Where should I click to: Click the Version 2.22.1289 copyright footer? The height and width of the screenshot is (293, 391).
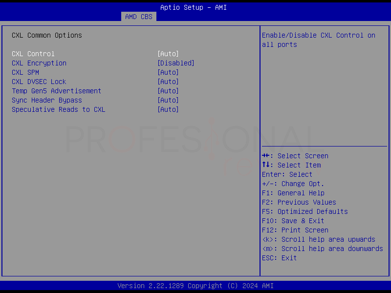click(195, 286)
